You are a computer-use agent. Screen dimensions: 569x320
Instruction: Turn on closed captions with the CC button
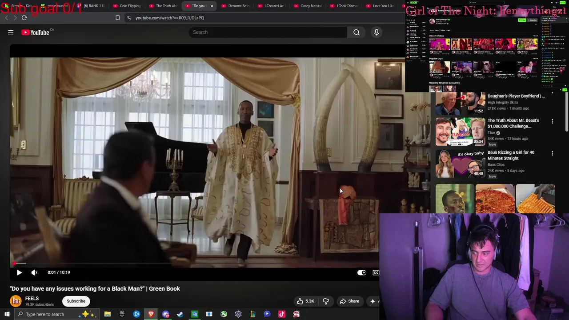pos(376,272)
